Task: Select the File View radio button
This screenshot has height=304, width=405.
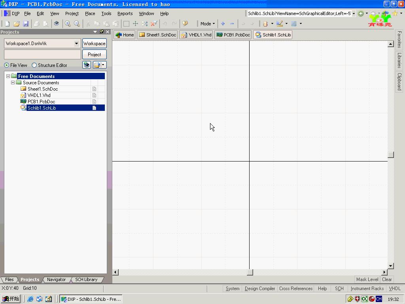Action: [x=6, y=65]
